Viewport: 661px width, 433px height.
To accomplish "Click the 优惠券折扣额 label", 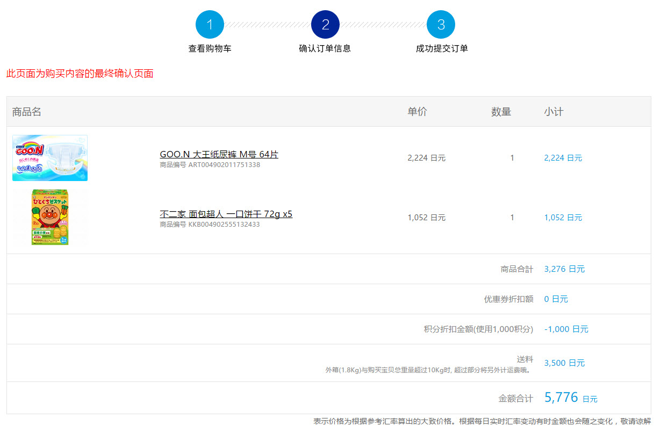I will pos(509,299).
